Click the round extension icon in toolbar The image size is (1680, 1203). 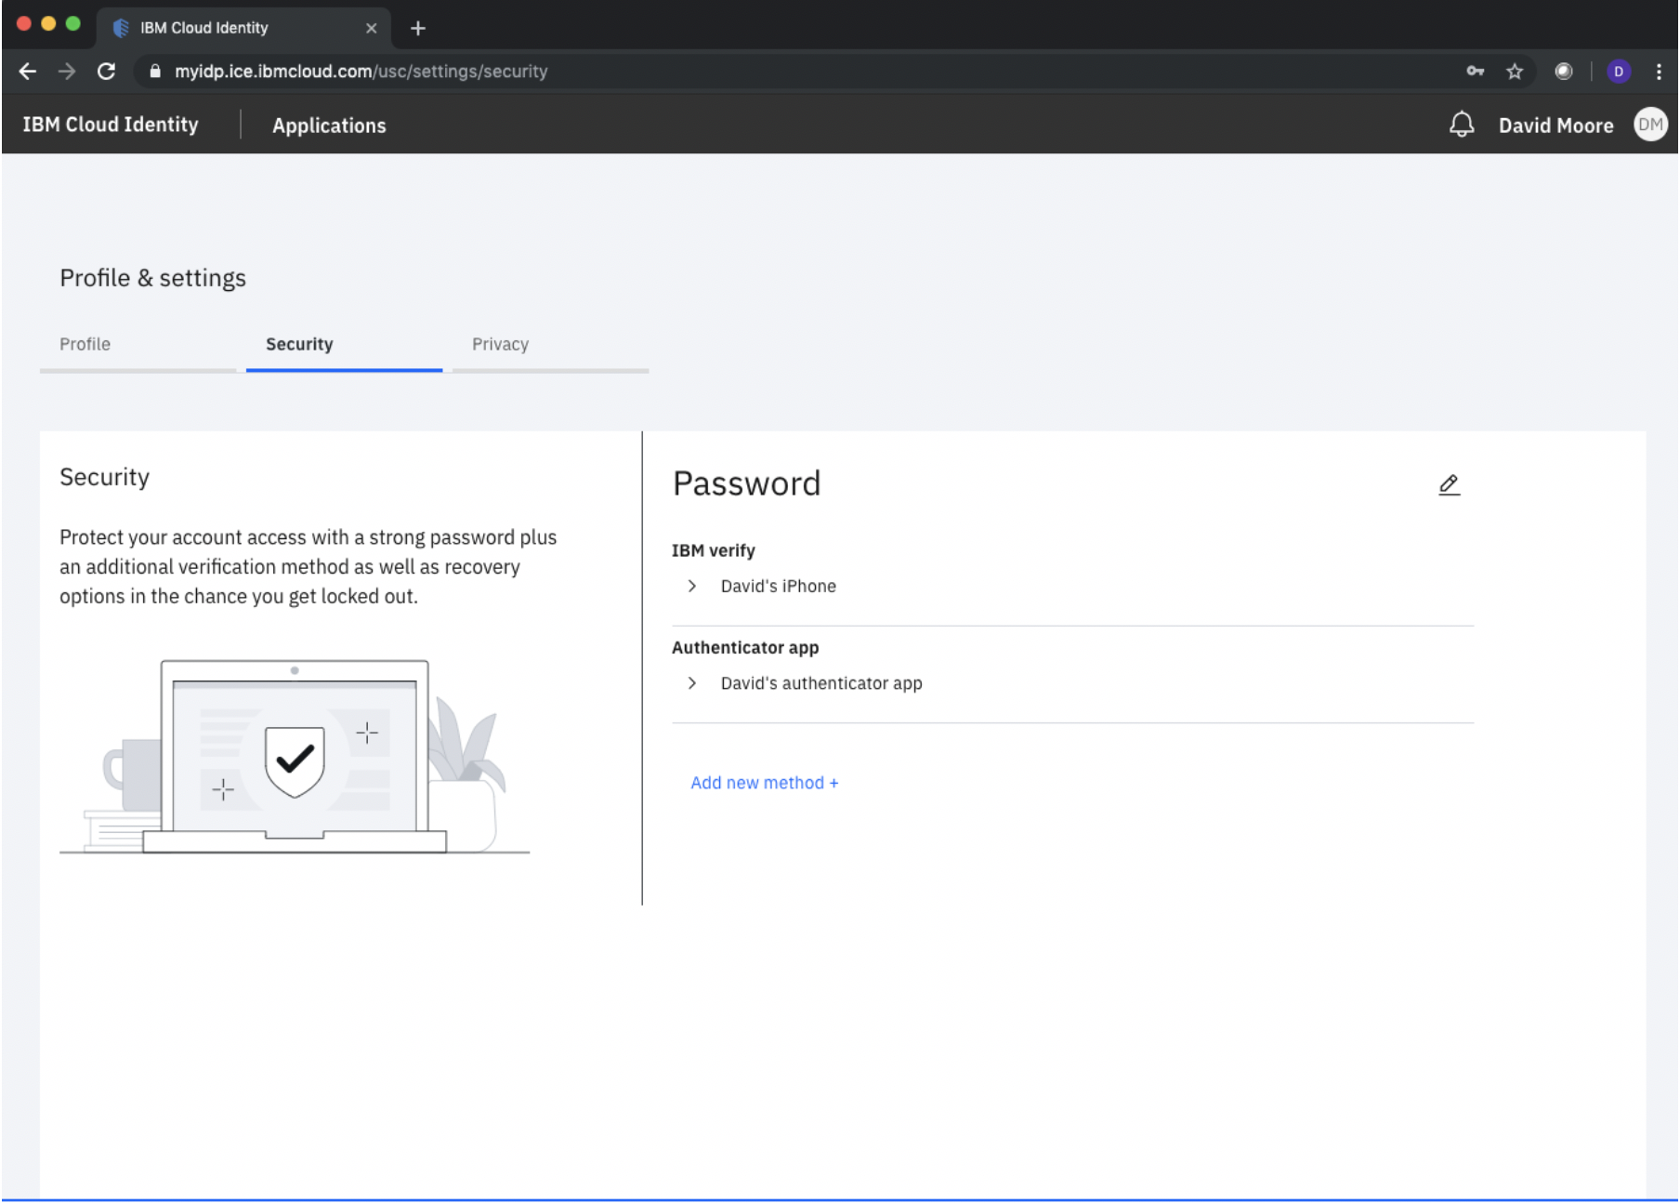(1564, 72)
